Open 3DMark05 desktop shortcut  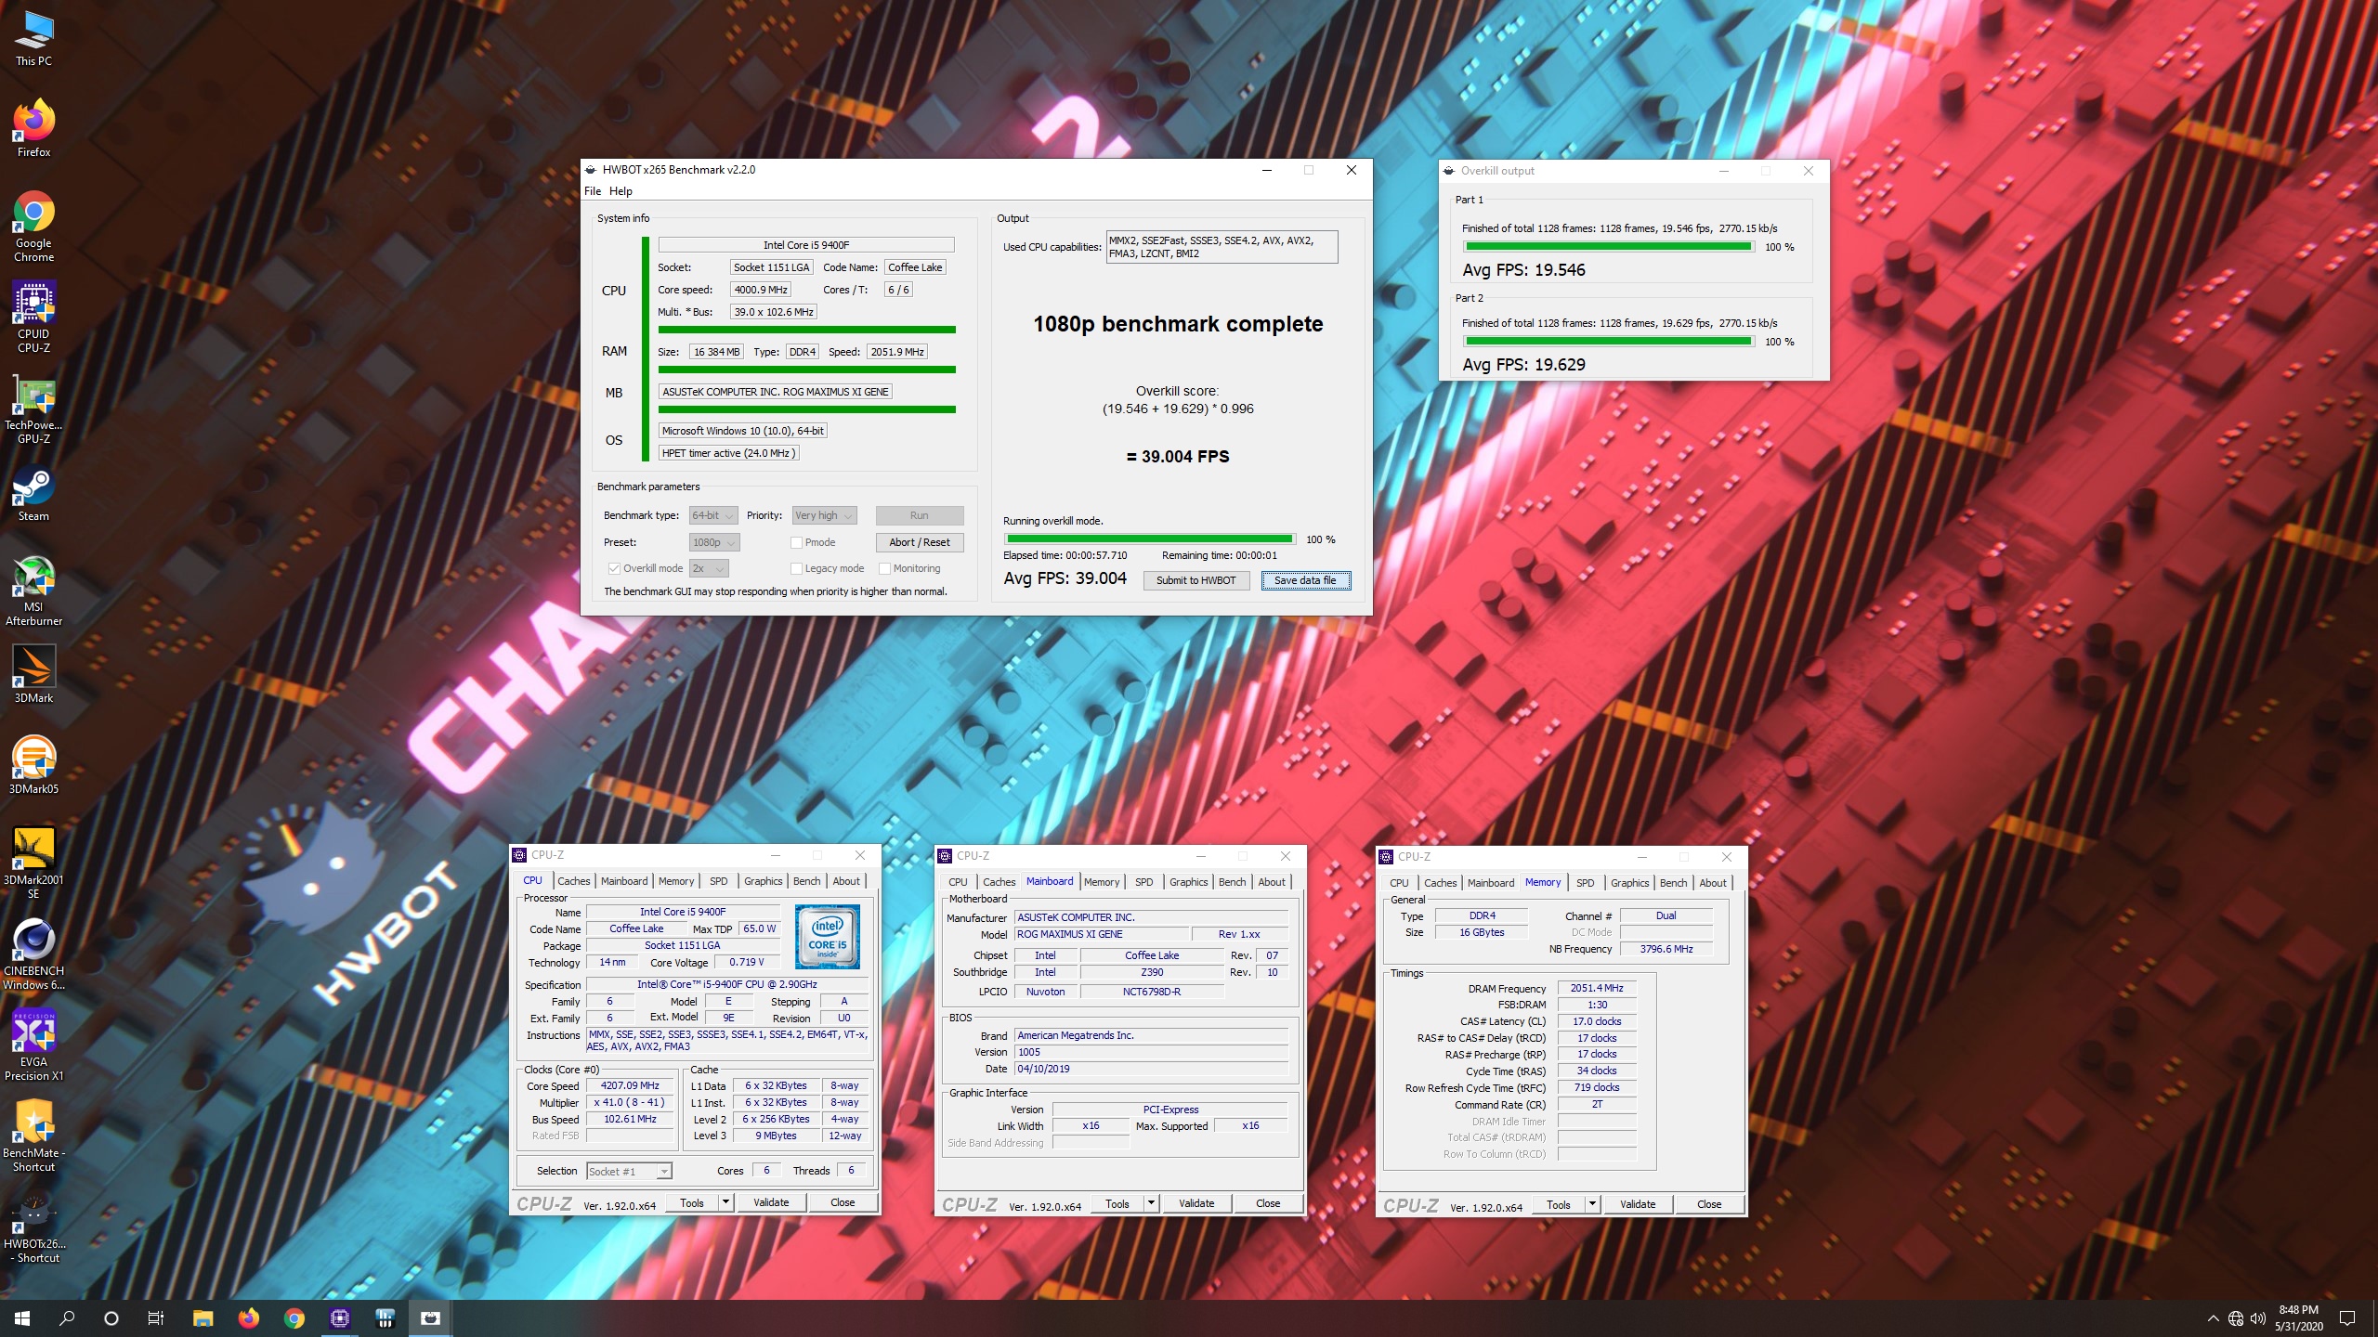(x=33, y=765)
